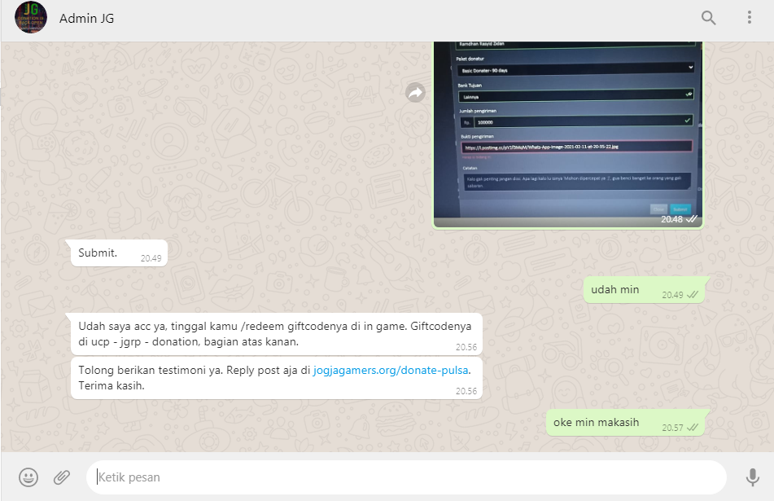The height and width of the screenshot is (501, 774).
Task: Select the 'Tolong berikan testimoni' message text
Action: [274, 378]
